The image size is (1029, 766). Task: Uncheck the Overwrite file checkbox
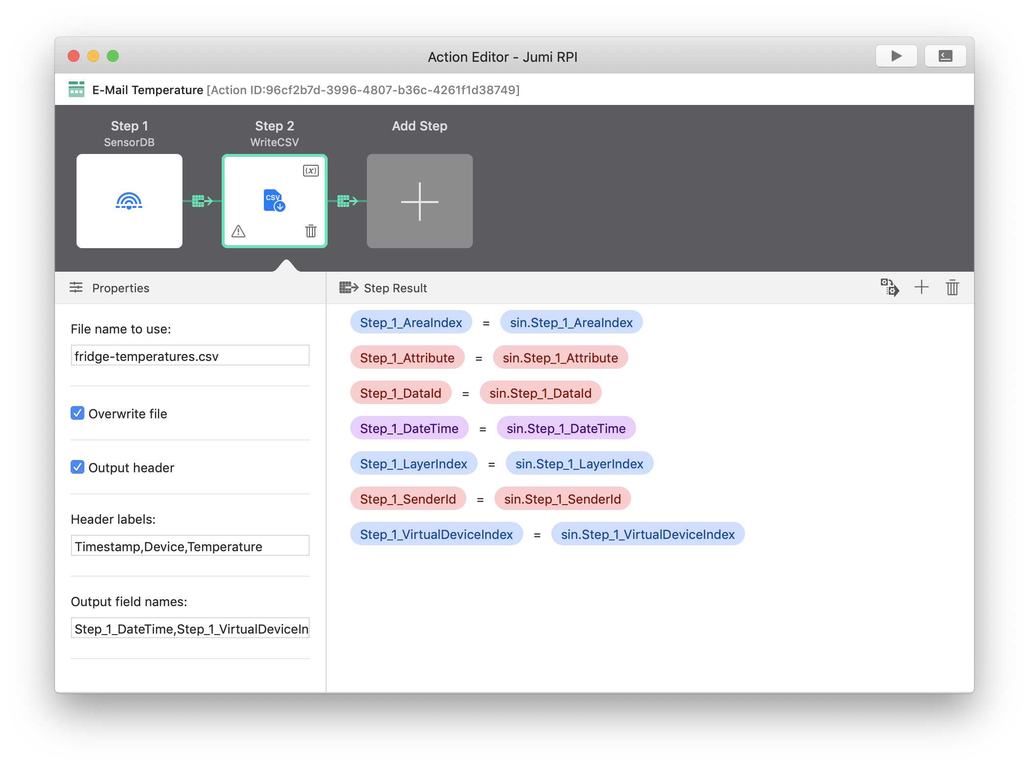coord(77,413)
